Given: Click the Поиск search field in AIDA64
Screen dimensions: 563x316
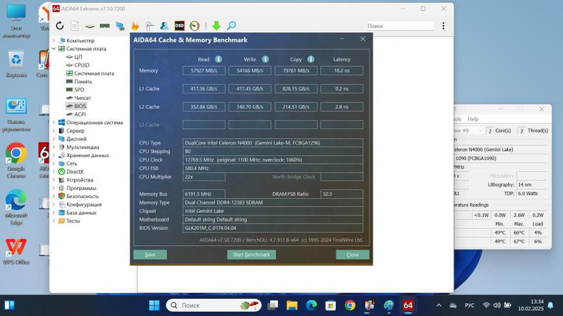Looking at the screenshot, I should coord(400,26).
